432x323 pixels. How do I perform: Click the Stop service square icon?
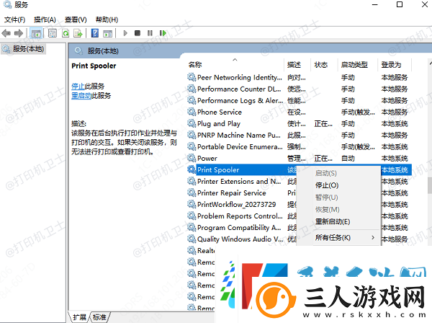click(x=138, y=33)
